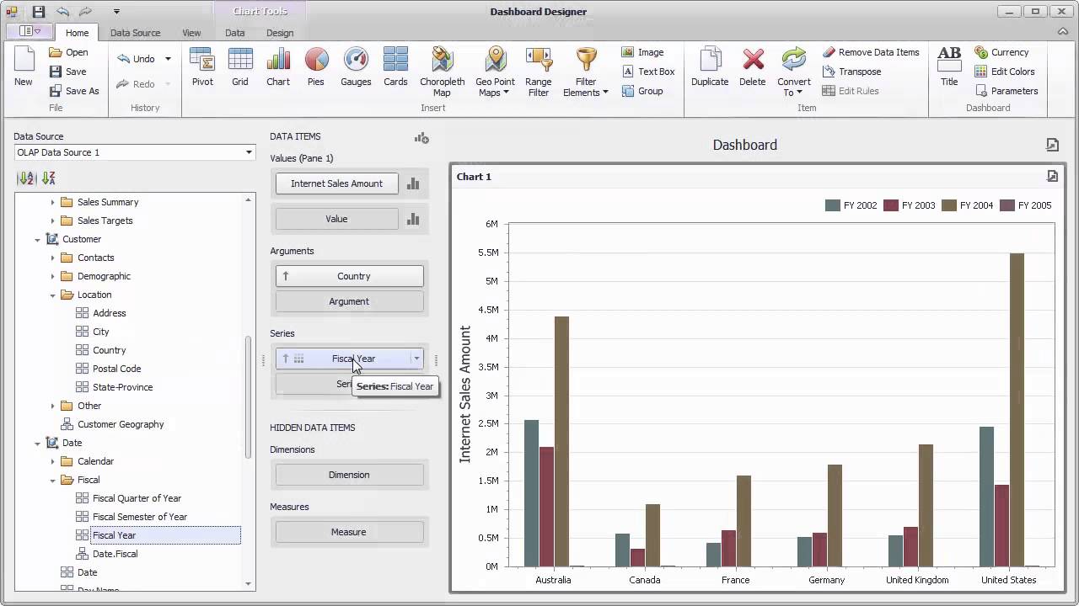Click the hidden Measure placeholder
Screen dimensions: 1079x606
coord(349,532)
